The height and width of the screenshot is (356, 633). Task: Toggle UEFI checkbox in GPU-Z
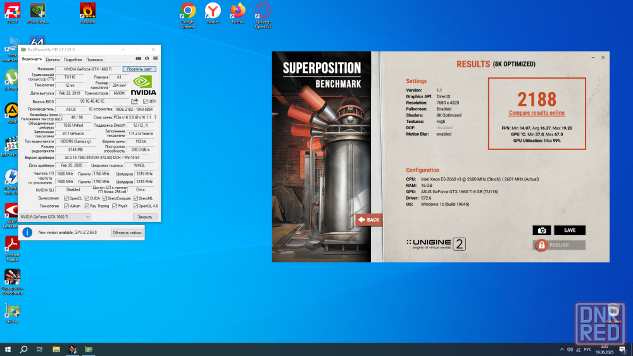146,101
